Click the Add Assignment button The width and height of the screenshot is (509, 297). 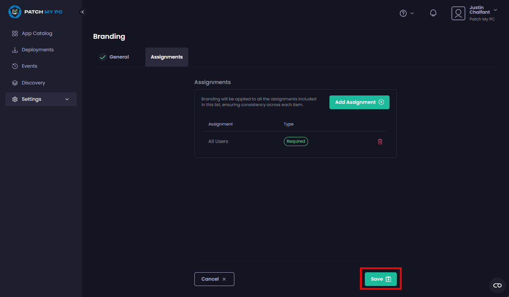359,102
